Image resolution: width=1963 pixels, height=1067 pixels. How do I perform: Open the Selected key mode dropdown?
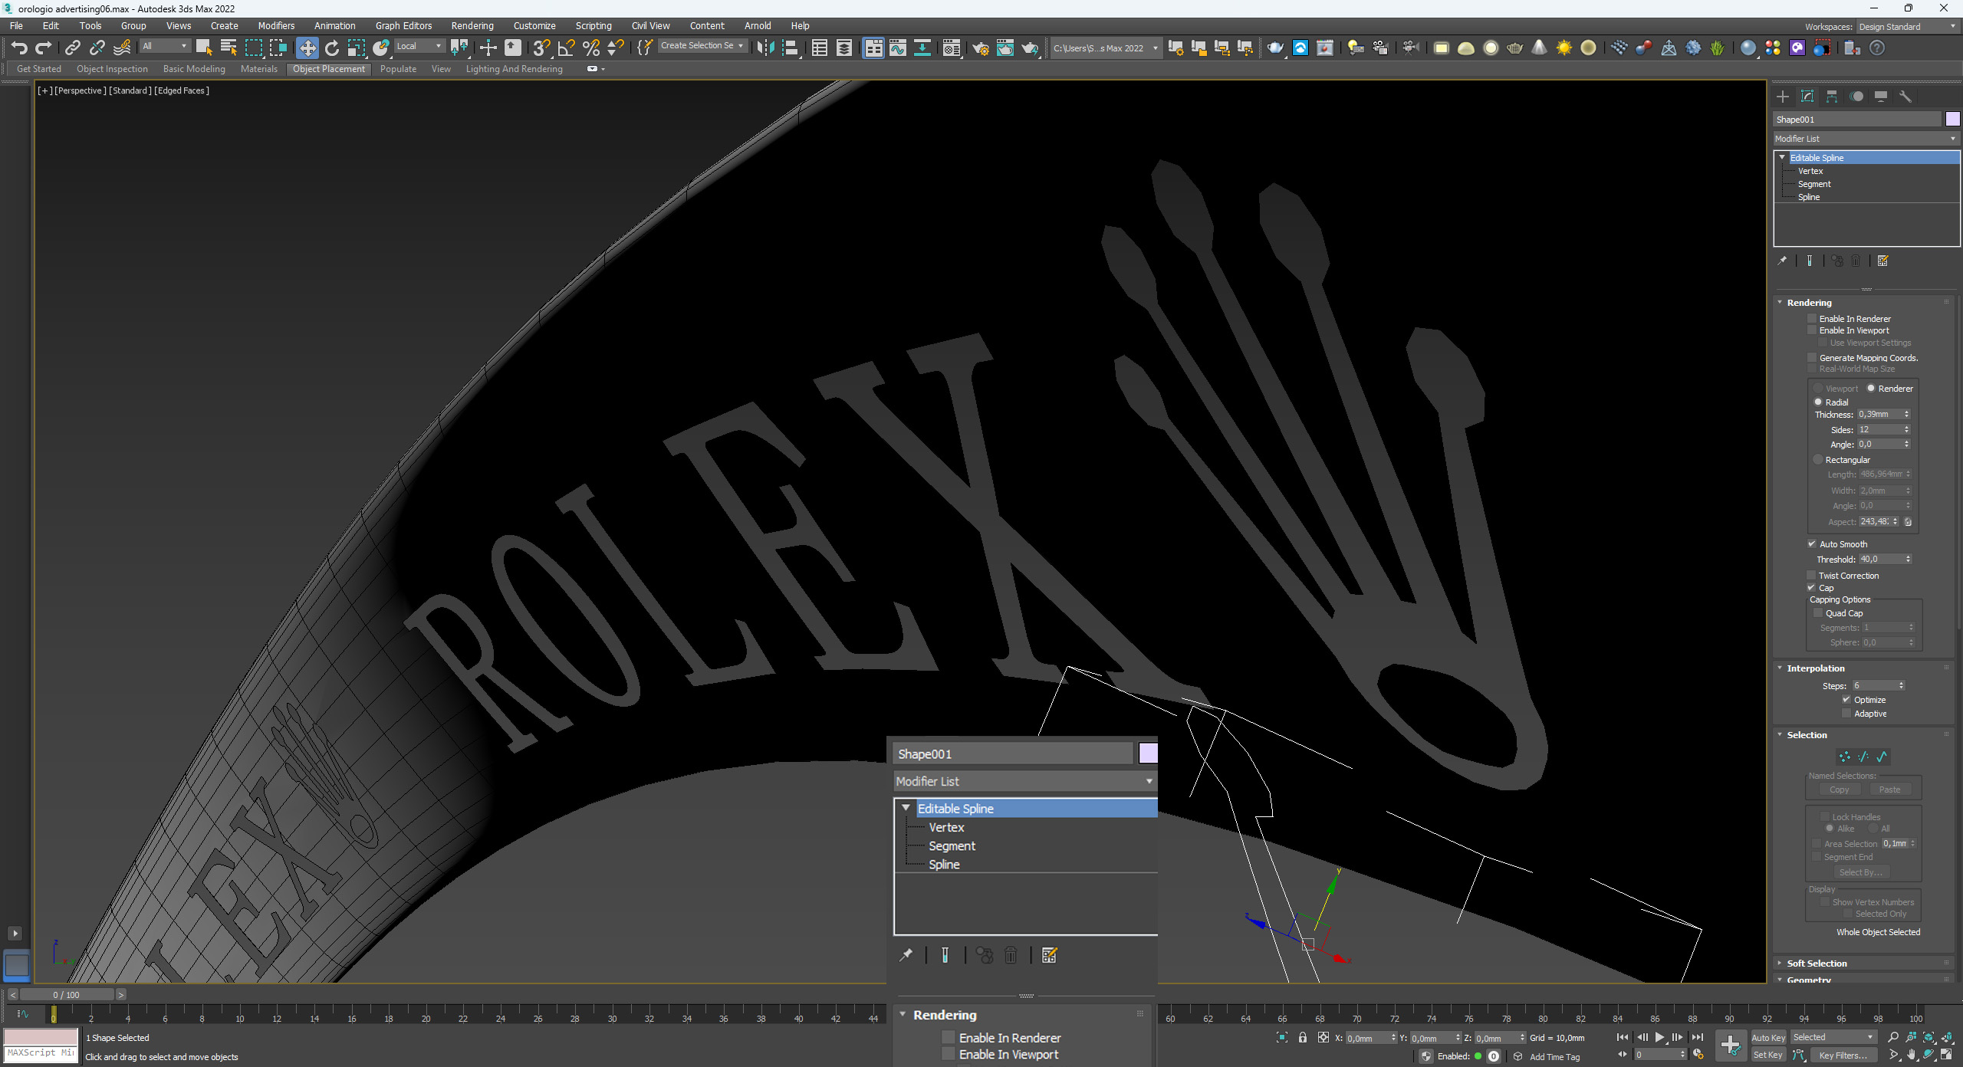(x=1833, y=1037)
